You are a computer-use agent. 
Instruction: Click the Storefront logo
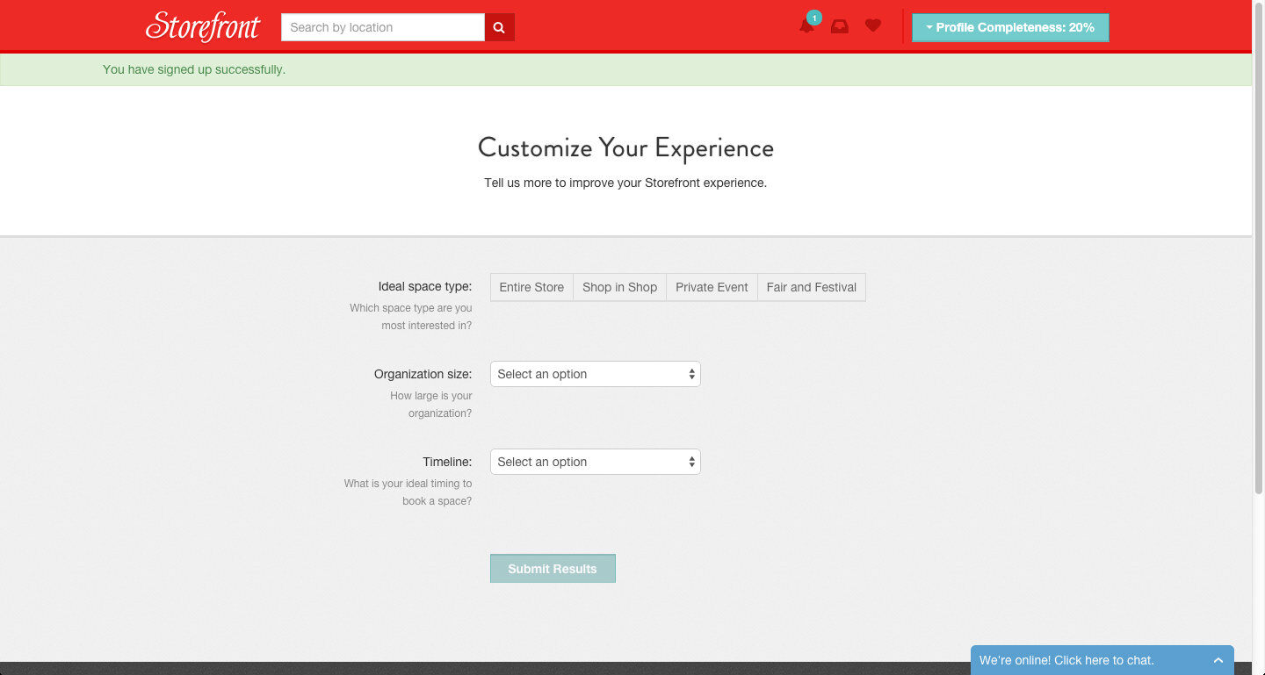203,26
